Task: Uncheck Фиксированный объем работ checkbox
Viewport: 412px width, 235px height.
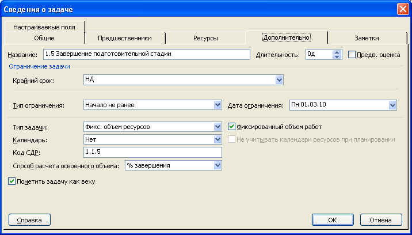Action: point(231,127)
